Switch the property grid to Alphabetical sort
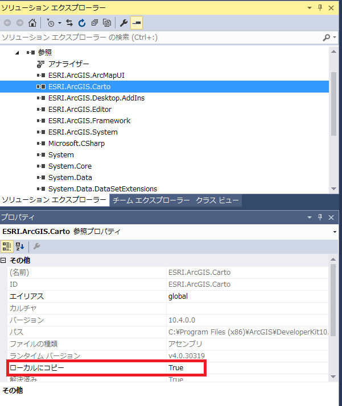Image resolution: width=342 pixels, height=406 pixels. coord(20,246)
